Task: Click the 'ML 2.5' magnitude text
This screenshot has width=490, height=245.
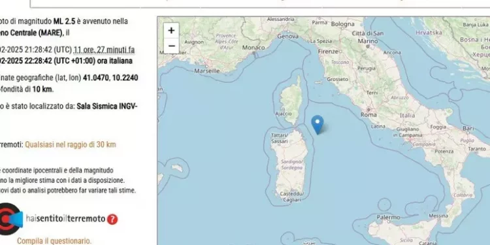Action: (64, 22)
